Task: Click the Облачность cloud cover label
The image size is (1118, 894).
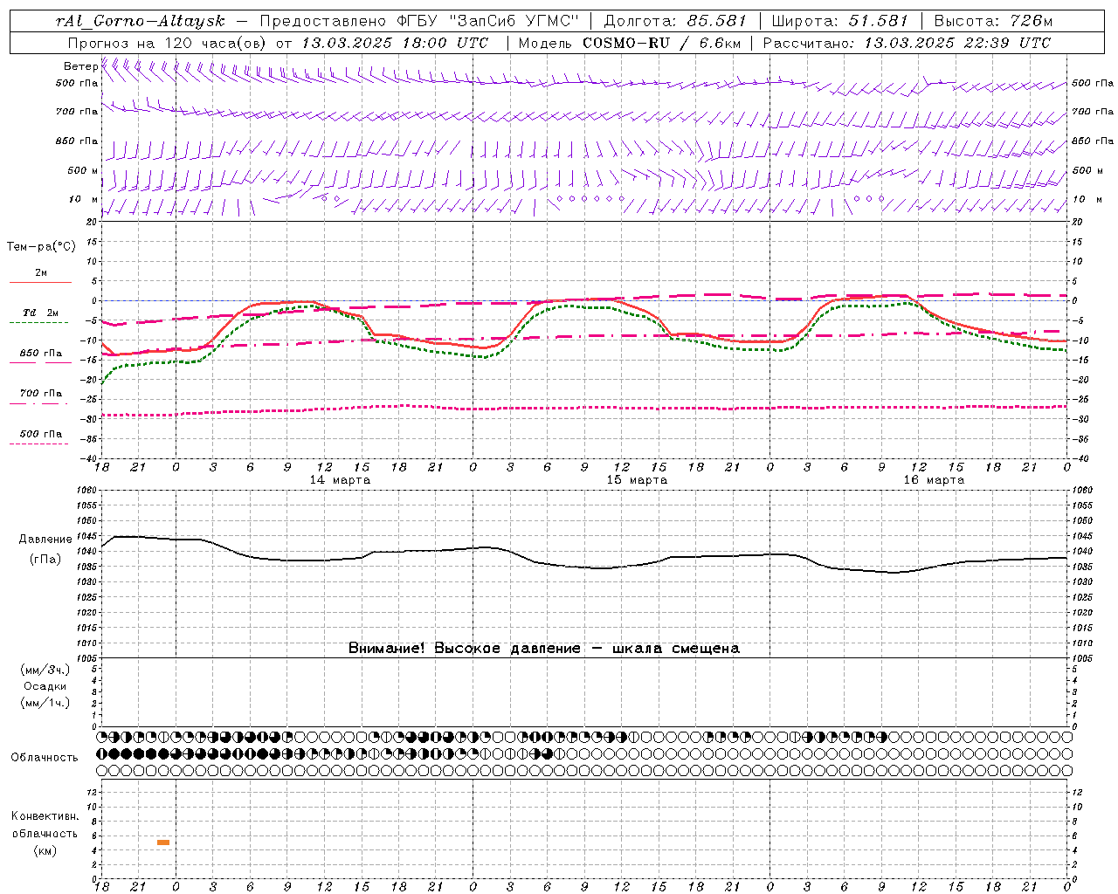Action: click(45, 758)
